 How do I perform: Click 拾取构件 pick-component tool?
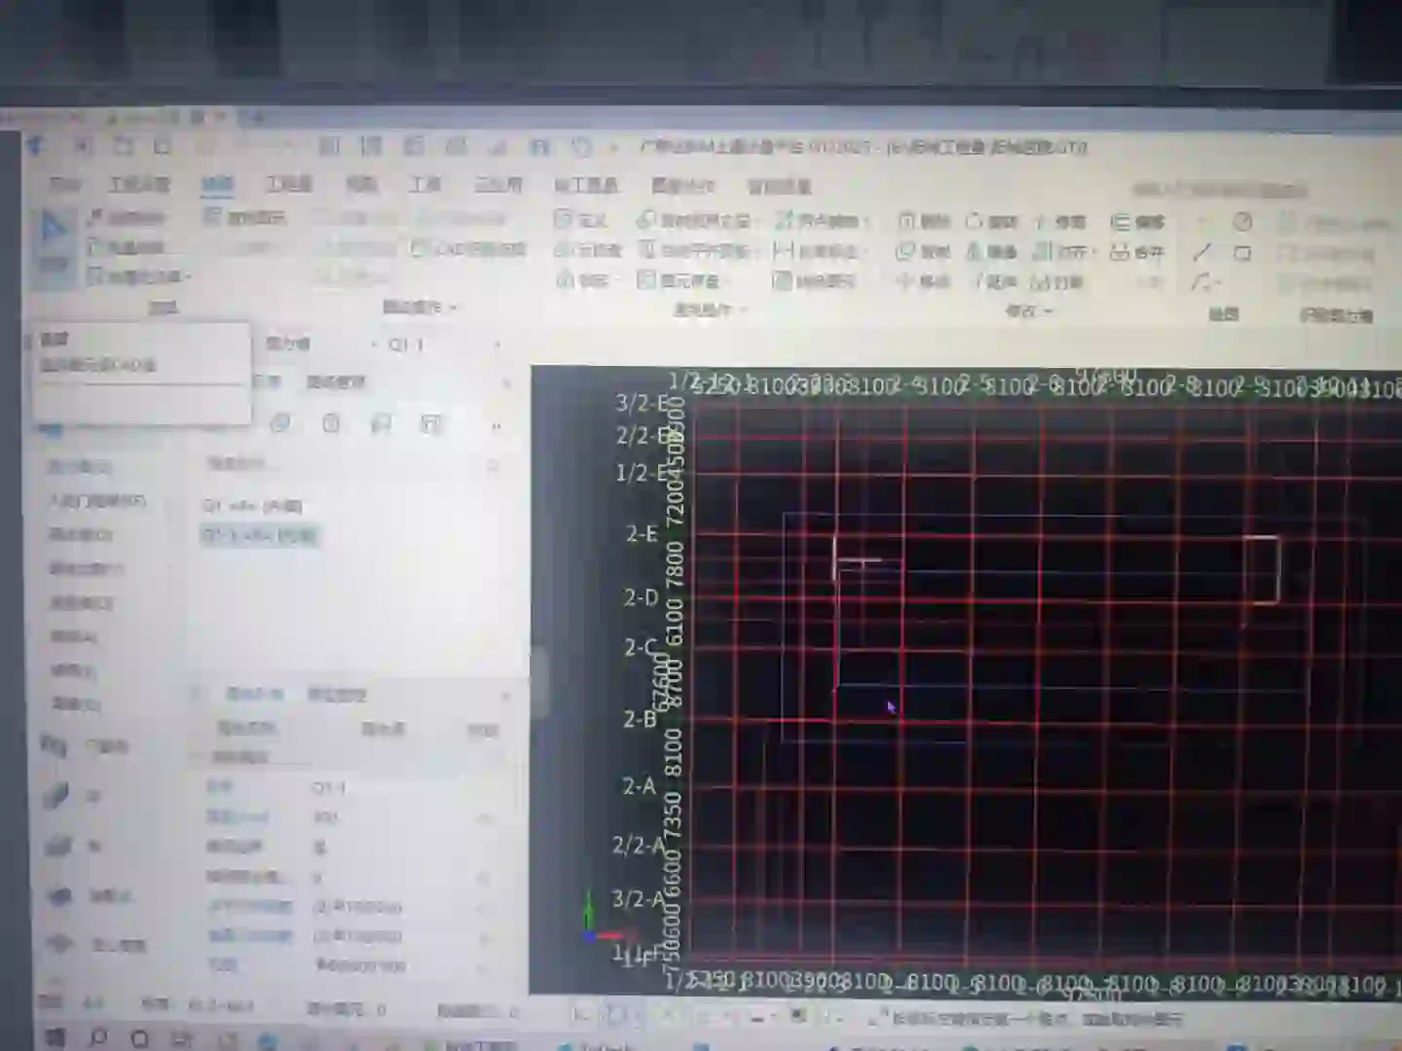click(126, 217)
